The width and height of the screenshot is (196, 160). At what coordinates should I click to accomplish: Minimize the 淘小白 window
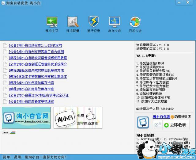coord(179,3)
